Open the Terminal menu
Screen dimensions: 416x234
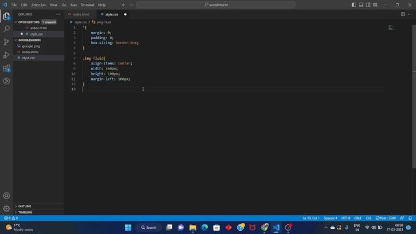pyautogui.click(x=87, y=5)
